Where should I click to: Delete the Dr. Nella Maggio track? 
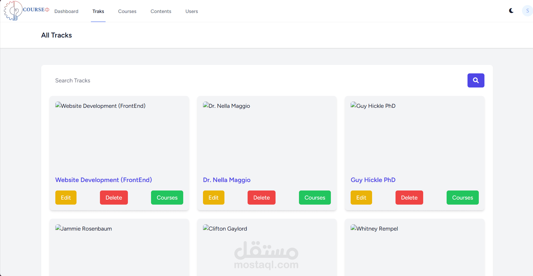[x=261, y=198]
